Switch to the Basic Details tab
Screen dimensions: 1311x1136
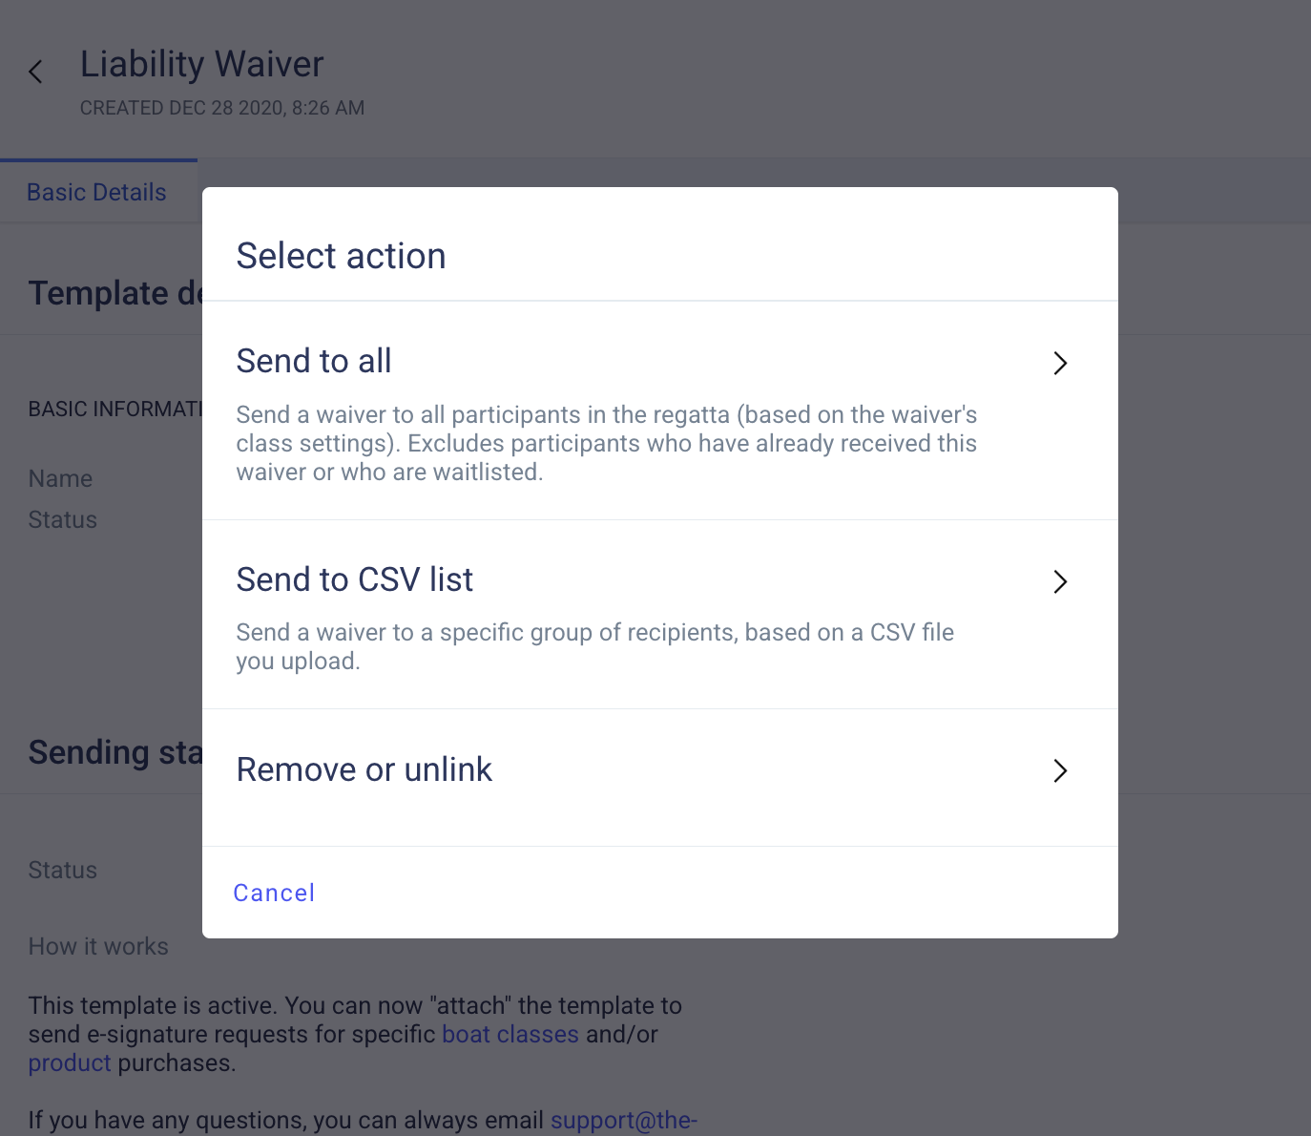click(96, 192)
